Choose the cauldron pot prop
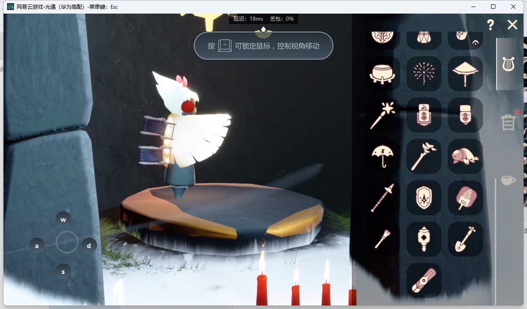 tap(382, 73)
